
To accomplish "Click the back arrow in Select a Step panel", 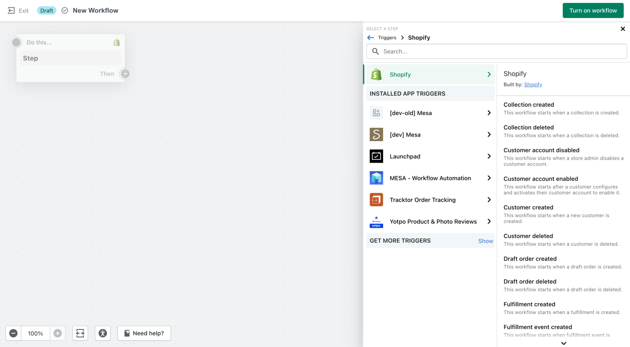I will click(x=370, y=37).
